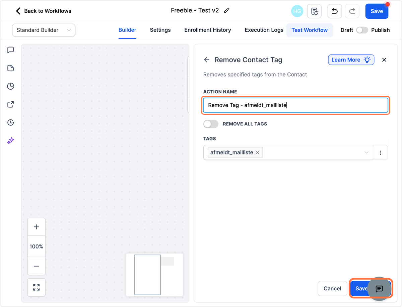
Task: Open the Execution Logs tab
Action: 264,30
